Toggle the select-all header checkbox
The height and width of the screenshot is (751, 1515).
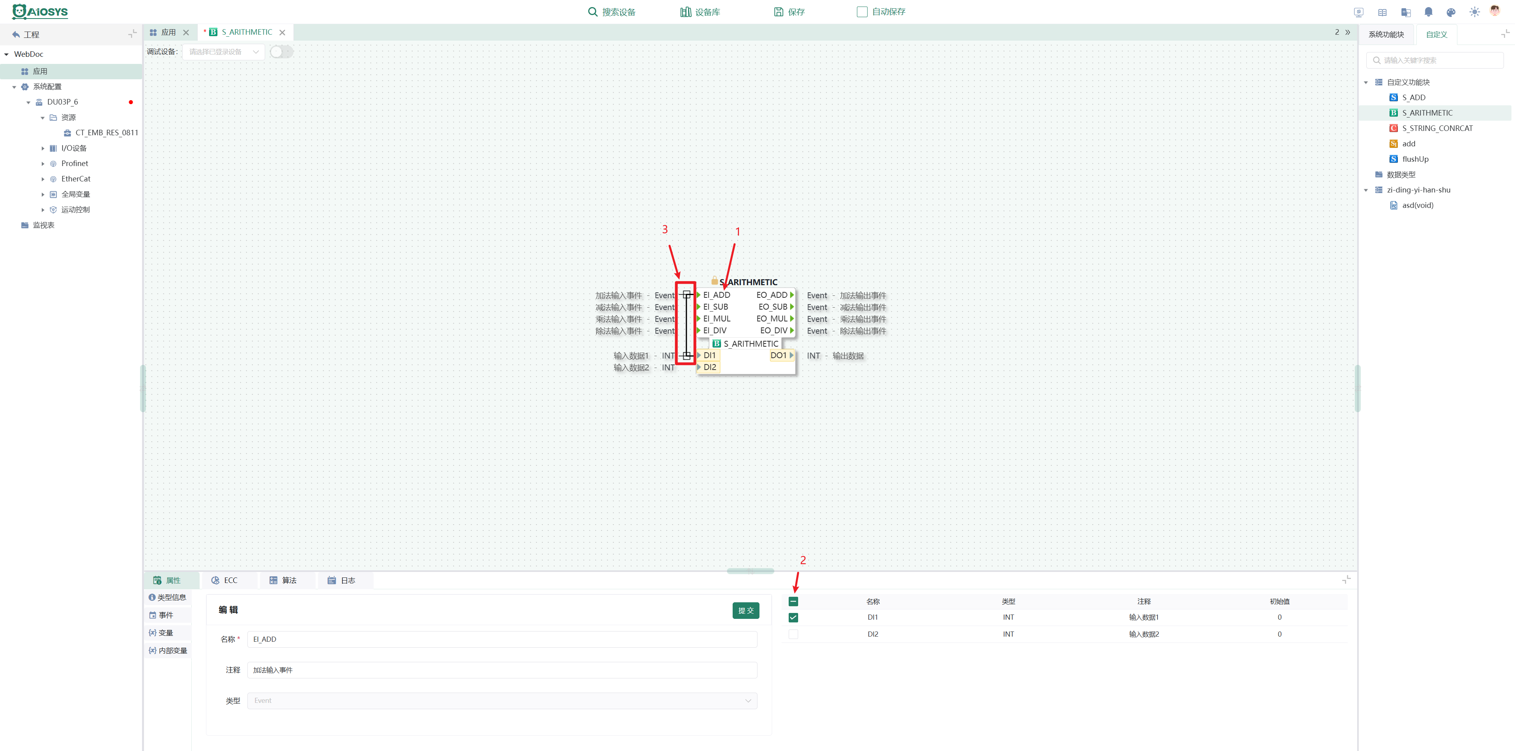[793, 601]
